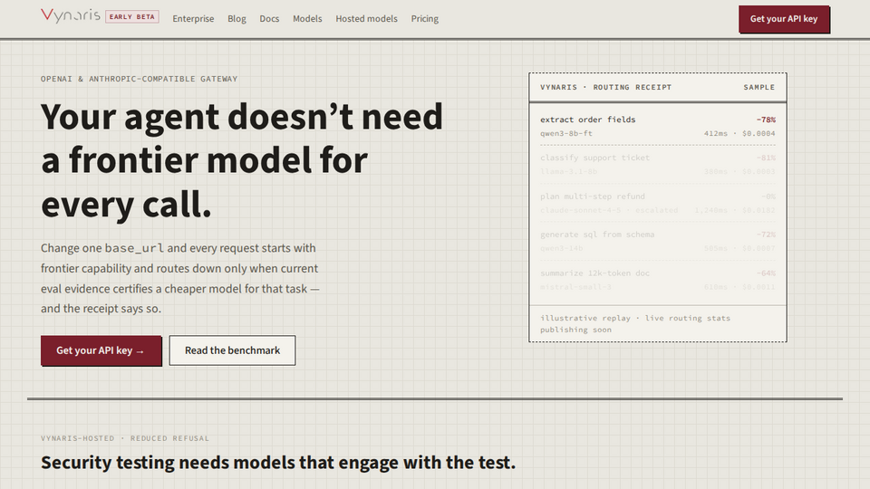Screen dimensions: 870x489
Task: Click the Vynaris logo
Action: 71,15
